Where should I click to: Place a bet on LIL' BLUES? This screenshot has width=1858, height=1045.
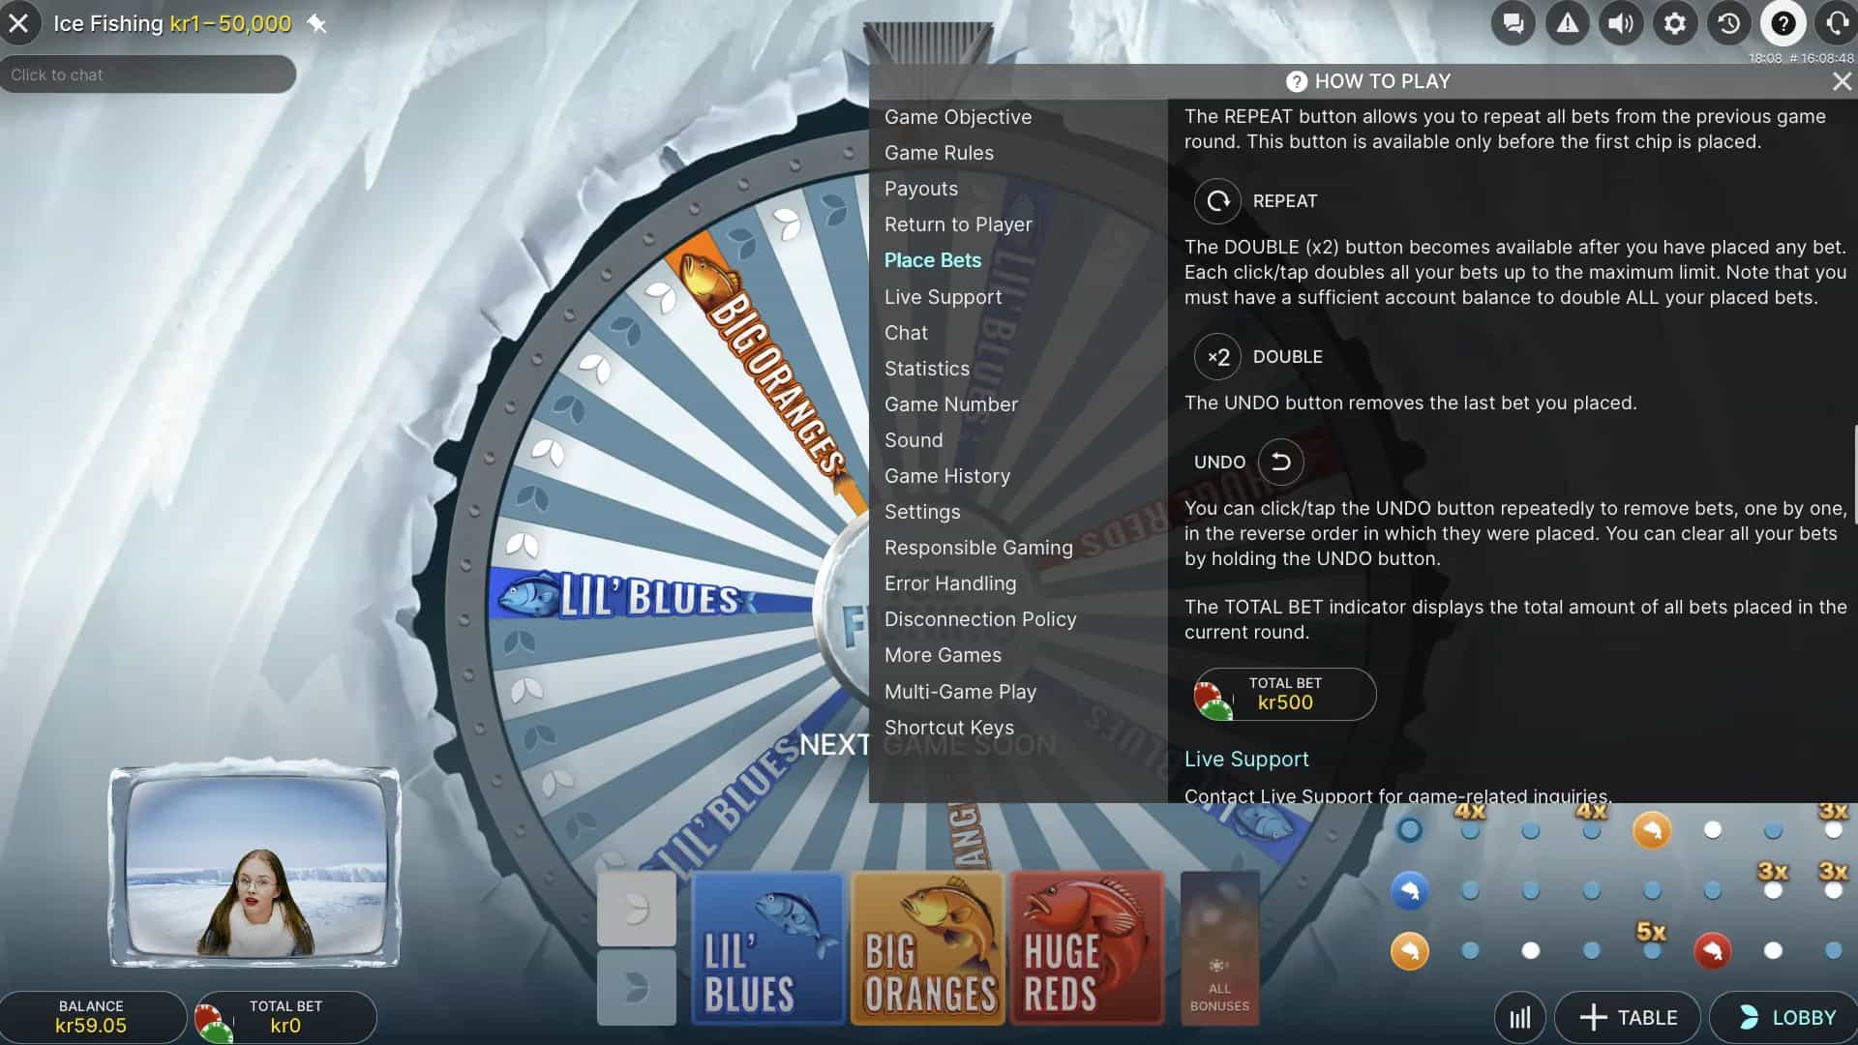[767, 948]
